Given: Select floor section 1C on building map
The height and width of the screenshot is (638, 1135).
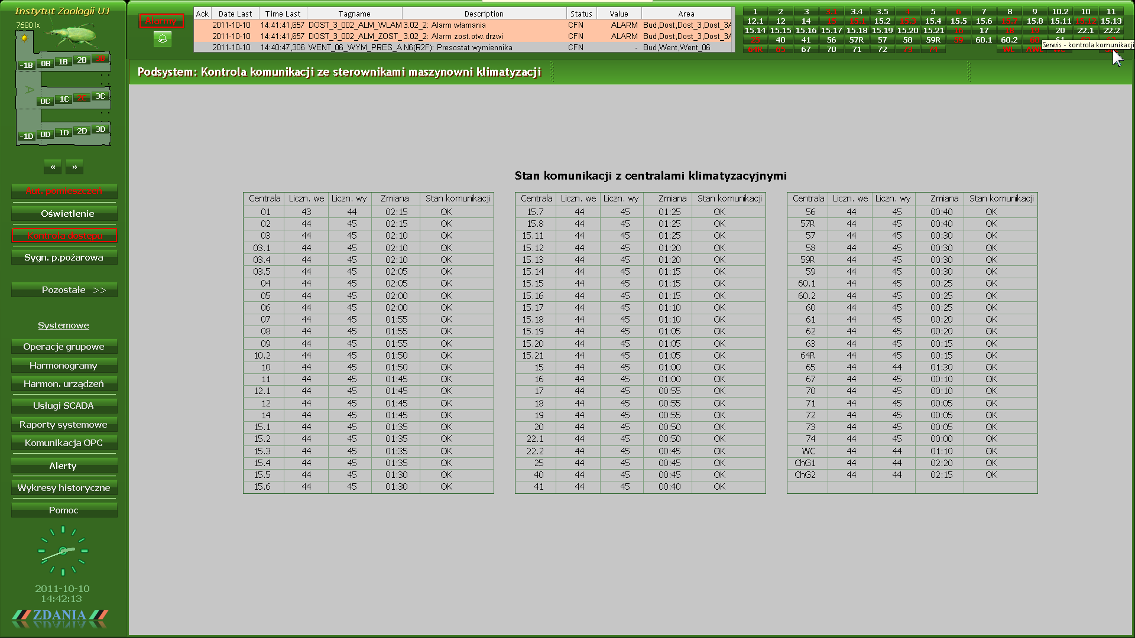Looking at the screenshot, I should click(x=64, y=99).
